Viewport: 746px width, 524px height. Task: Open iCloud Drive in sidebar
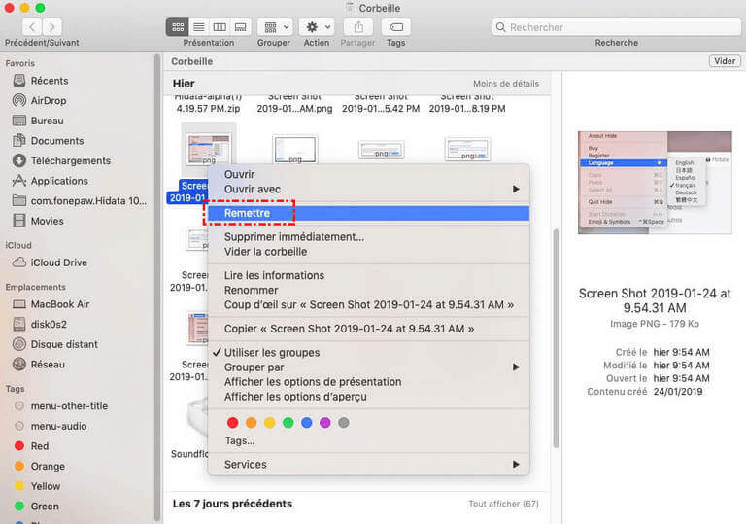(58, 262)
